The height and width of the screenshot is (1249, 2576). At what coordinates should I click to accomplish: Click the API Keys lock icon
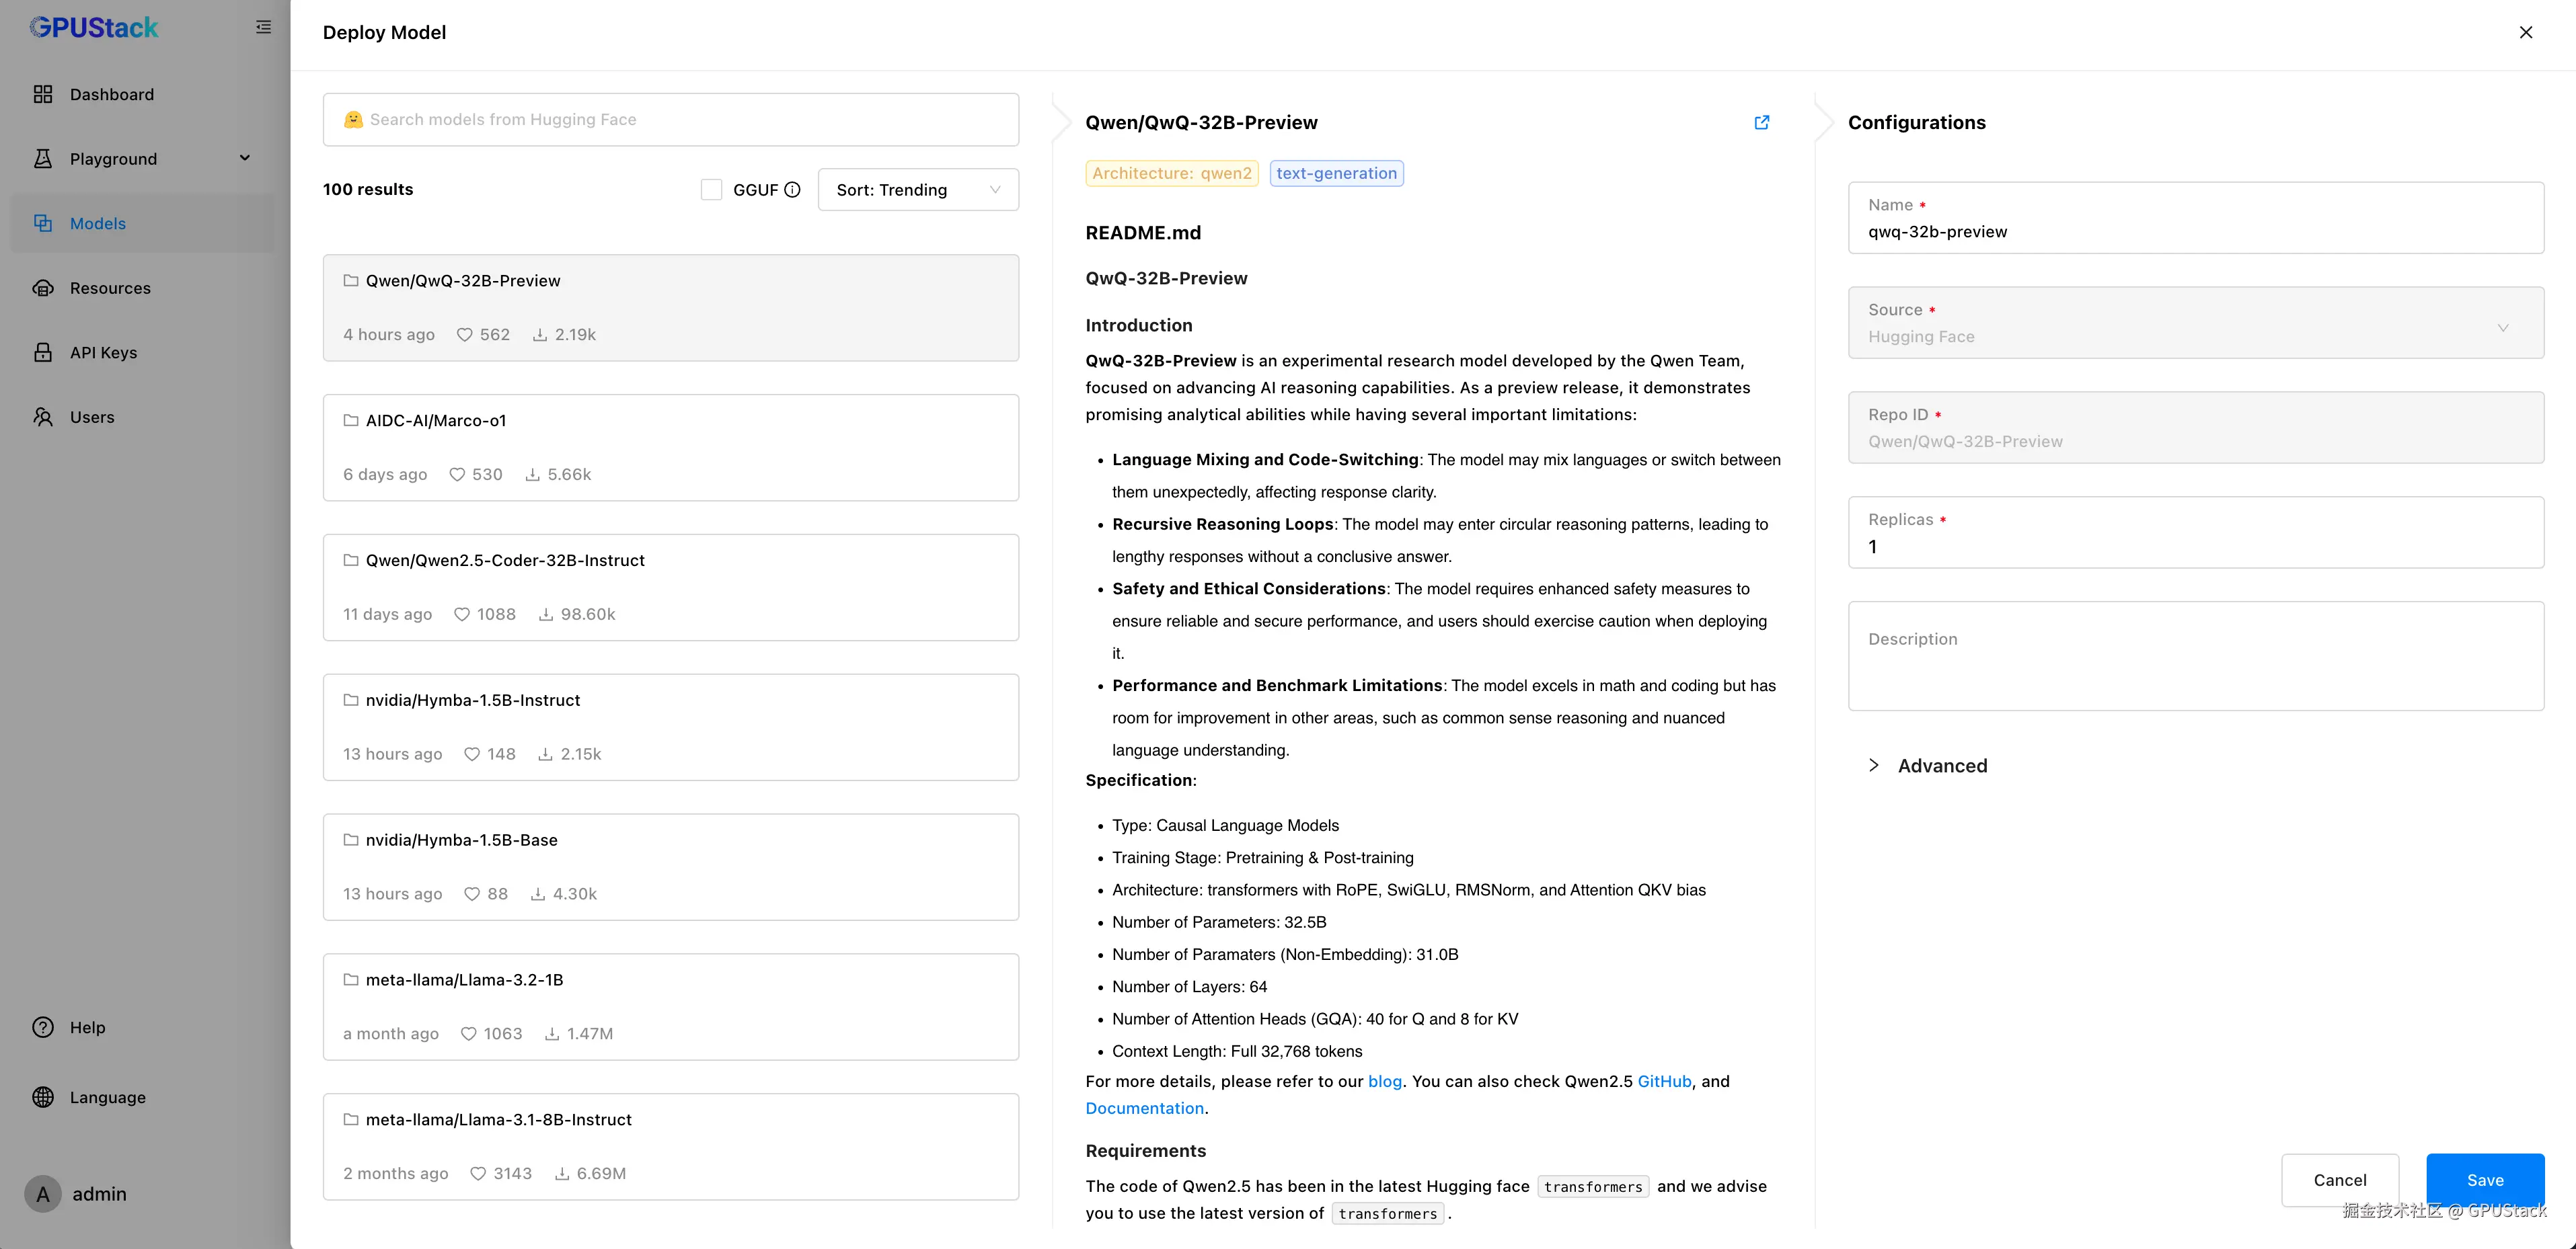click(43, 353)
